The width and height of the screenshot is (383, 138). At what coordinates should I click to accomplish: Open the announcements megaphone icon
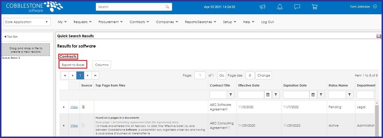pyautogui.click(x=263, y=7)
